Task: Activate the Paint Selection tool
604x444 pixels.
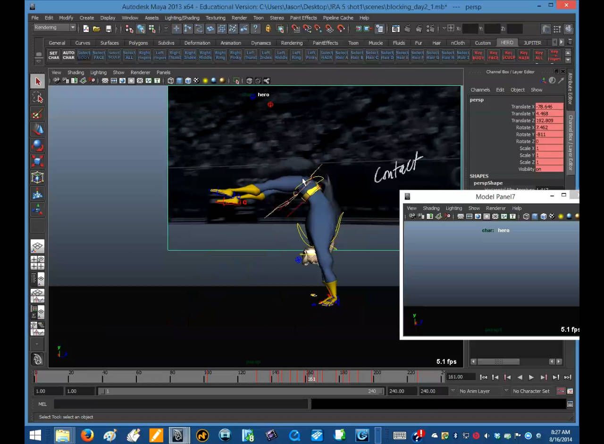Action: click(38, 114)
